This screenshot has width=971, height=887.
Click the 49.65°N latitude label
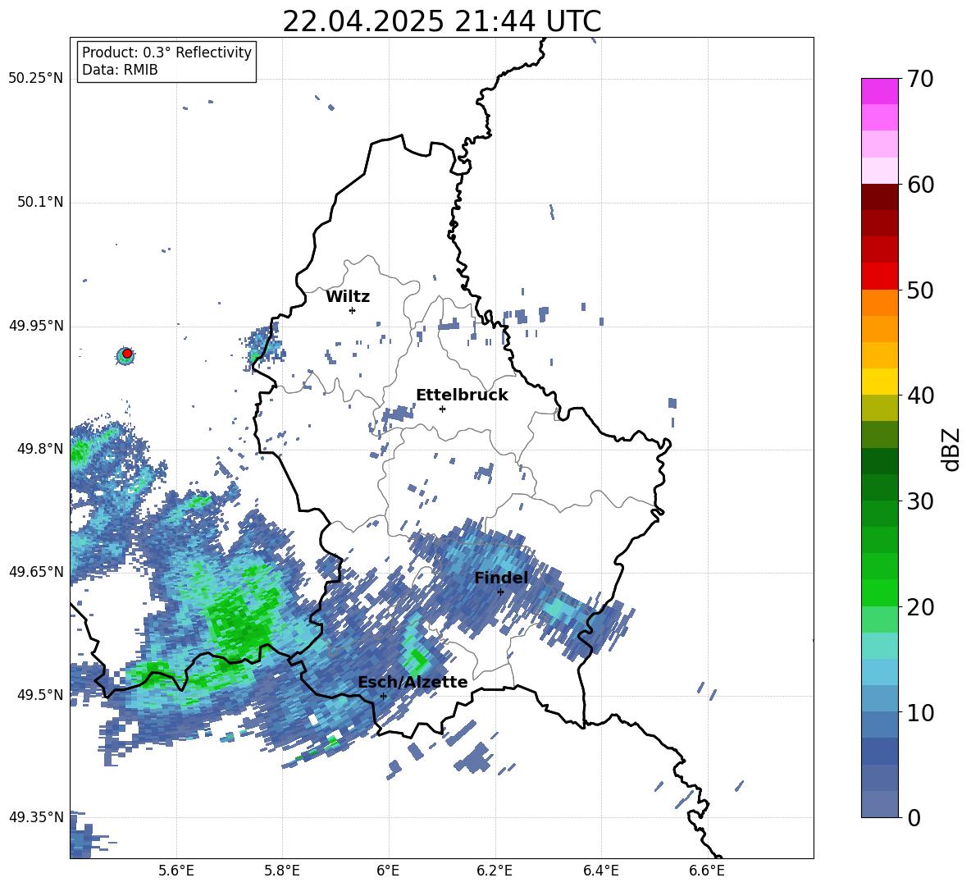[36, 571]
